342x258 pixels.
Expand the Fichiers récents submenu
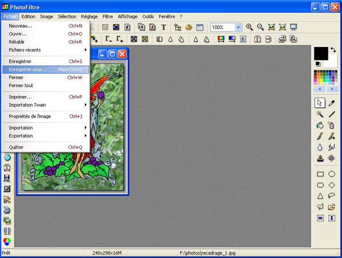tap(46, 50)
